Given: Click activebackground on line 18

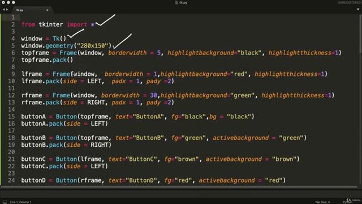Looking at the screenshot, I should 240,138.
